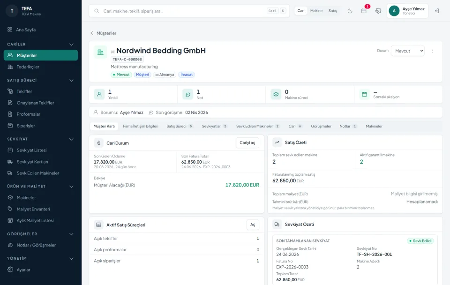This screenshot has width=450, height=285.
Task: Toggle dark mode moon icon
Action: [350, 11]
